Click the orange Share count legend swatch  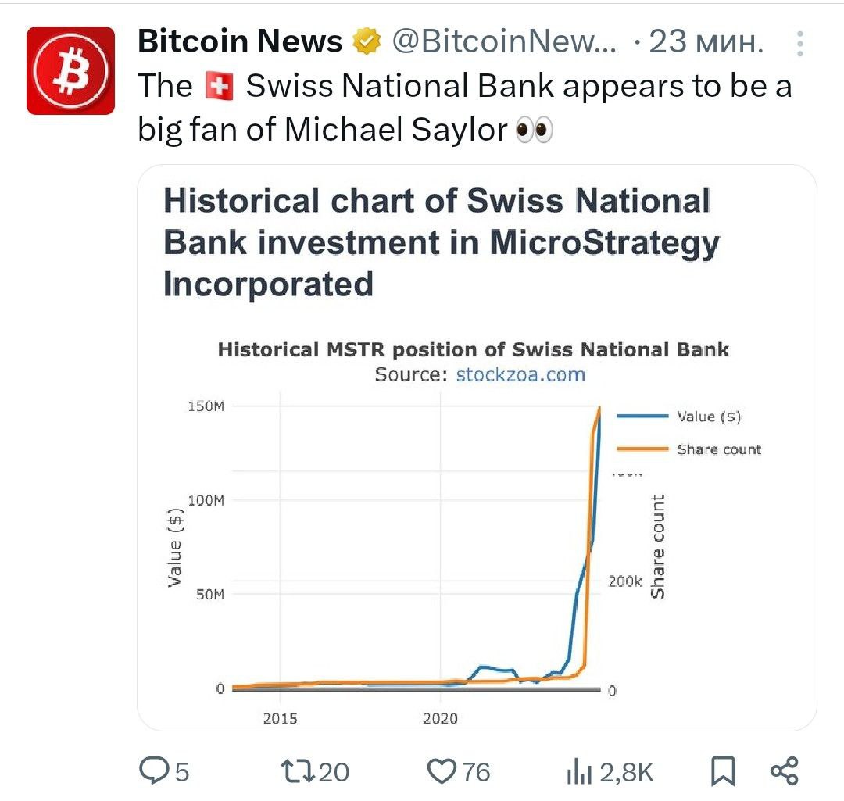(x=642, y=449)
